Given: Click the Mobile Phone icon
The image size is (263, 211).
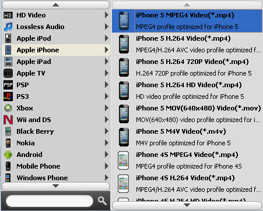Looking at the screenshot, I should (8, 166).
